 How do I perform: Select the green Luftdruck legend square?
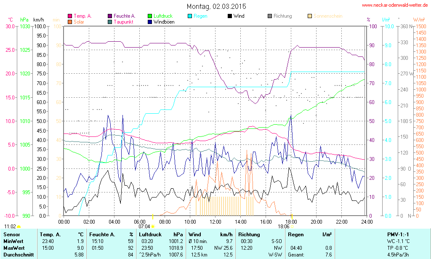[x=150, y=16]
